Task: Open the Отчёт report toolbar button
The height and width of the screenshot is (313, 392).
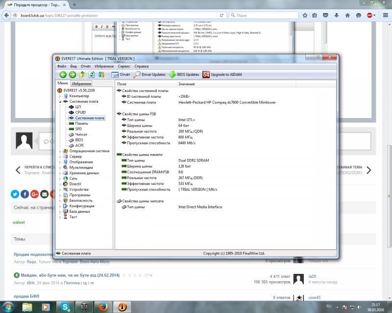Action: pyautogui.click(x=121, y=75)
